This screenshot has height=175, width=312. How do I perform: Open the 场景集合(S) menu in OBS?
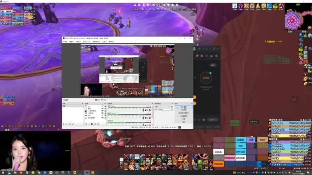[x=96, y=42]
